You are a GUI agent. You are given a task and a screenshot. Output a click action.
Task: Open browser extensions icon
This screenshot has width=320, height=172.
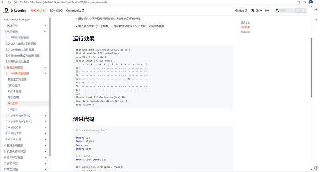coord(305,2)
